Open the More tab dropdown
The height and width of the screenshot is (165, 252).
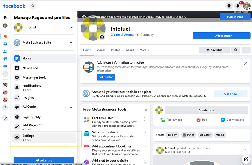(144, 50)
